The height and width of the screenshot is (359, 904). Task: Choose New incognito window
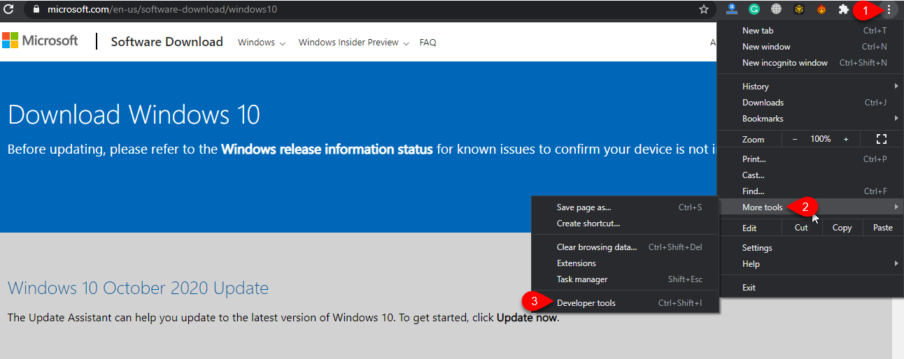coord(810,63)
